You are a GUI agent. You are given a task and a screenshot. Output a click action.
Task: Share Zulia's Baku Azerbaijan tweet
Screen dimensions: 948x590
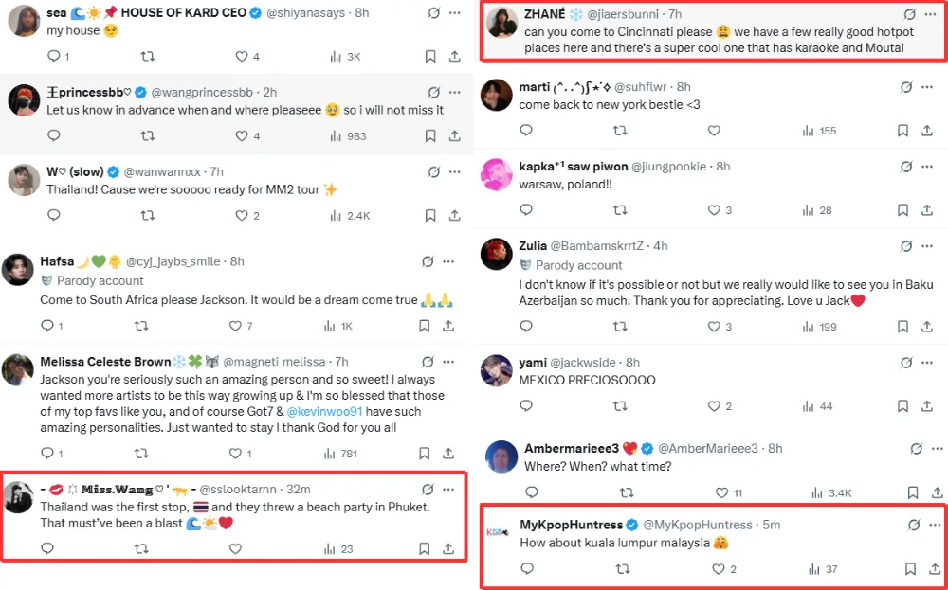point(934,327)
